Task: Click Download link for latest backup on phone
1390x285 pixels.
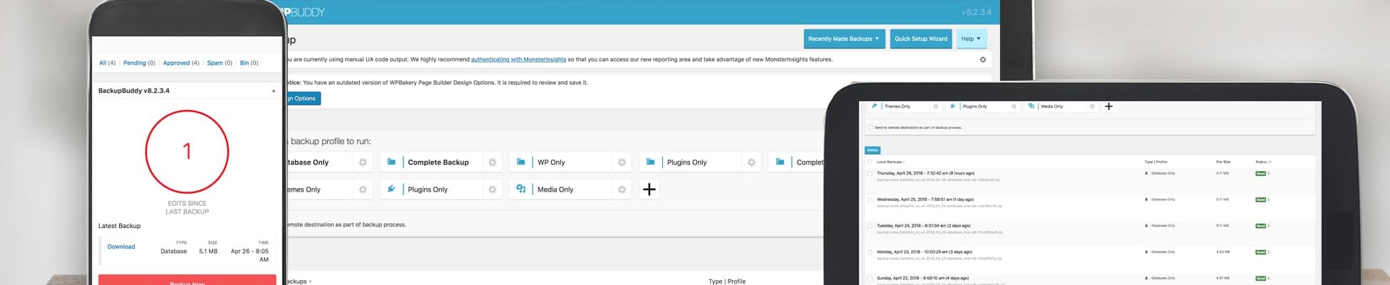Action: [x=121, y=247]
